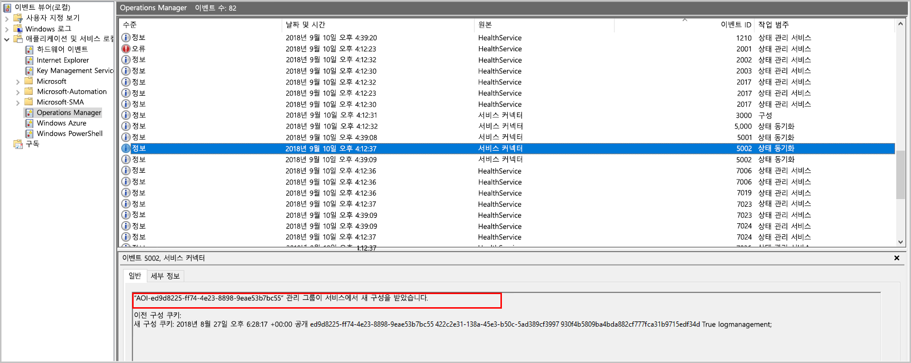Click the event list vertical scrollbar thumb
Image resolution: width=911 pixels, height=363 pixels.
click(900, 174)
